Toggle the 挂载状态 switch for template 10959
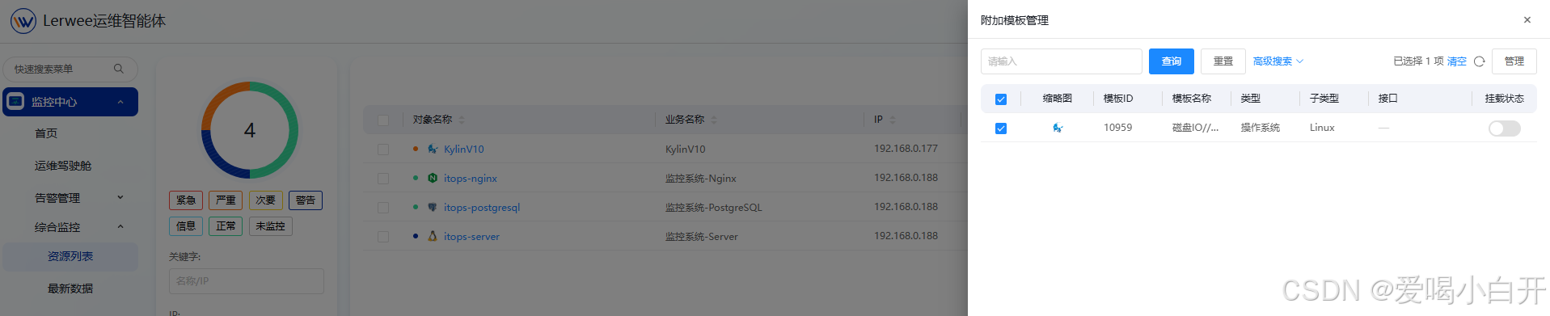Image resolution: width=1550 pixels, height=316 pixels. click(1504, 129)
